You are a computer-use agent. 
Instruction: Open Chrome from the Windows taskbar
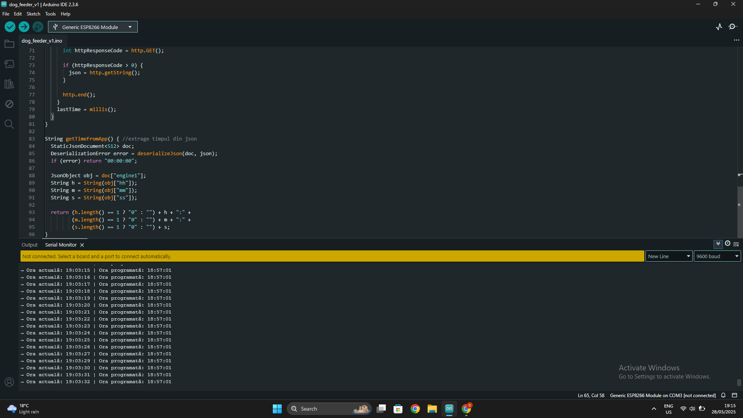[x=415, y=409]
